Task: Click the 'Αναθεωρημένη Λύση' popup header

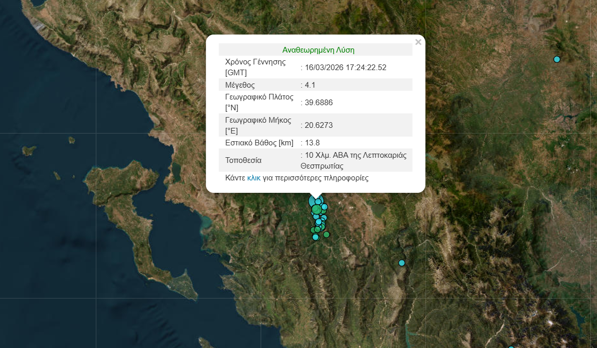Action: click(318, 50)
